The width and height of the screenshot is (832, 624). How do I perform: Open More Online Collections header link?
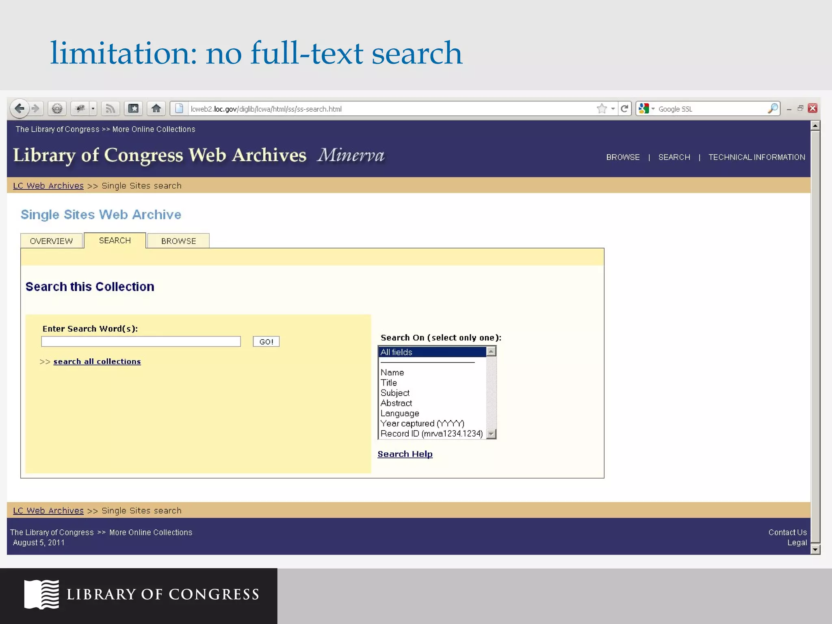click(154, 129)
